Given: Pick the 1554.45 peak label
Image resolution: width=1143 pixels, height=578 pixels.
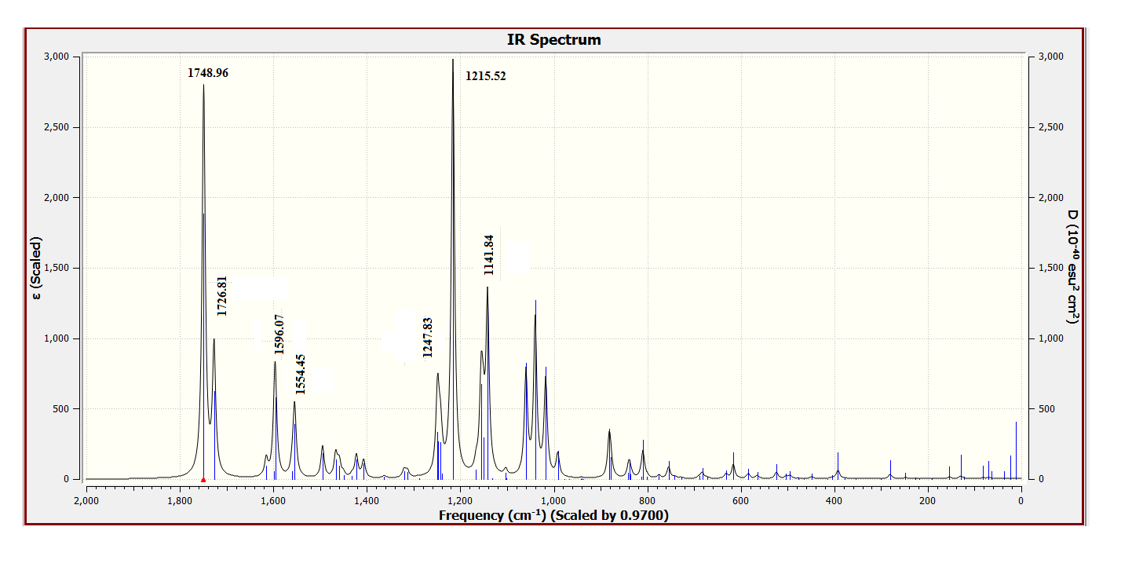Looking at the screenshot, I should (x=301, y=374).
